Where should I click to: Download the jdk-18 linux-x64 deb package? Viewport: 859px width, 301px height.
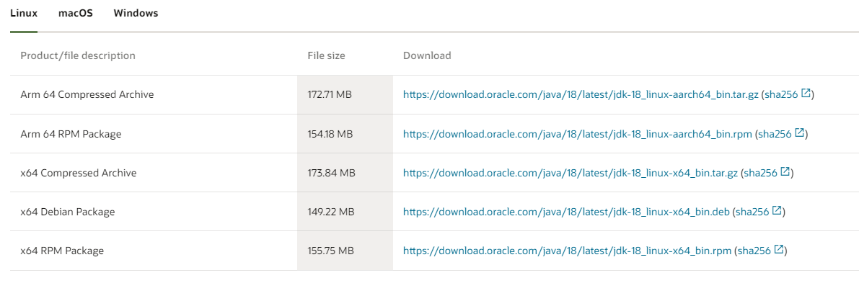coord(566,212)
